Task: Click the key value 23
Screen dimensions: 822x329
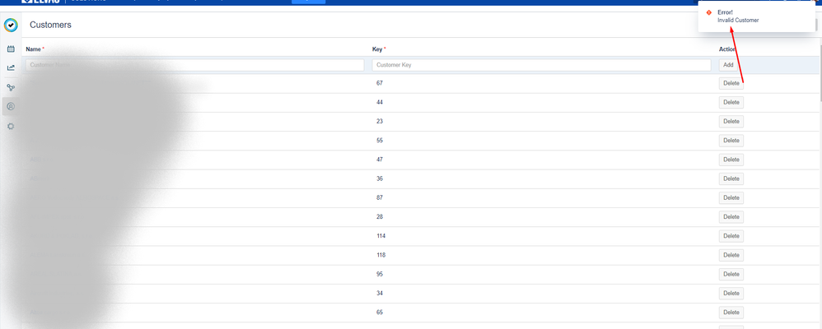Action: tap(380, 121)
